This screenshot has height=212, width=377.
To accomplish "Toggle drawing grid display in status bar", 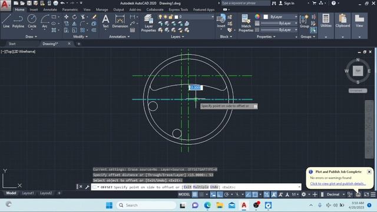I will 195,194.
